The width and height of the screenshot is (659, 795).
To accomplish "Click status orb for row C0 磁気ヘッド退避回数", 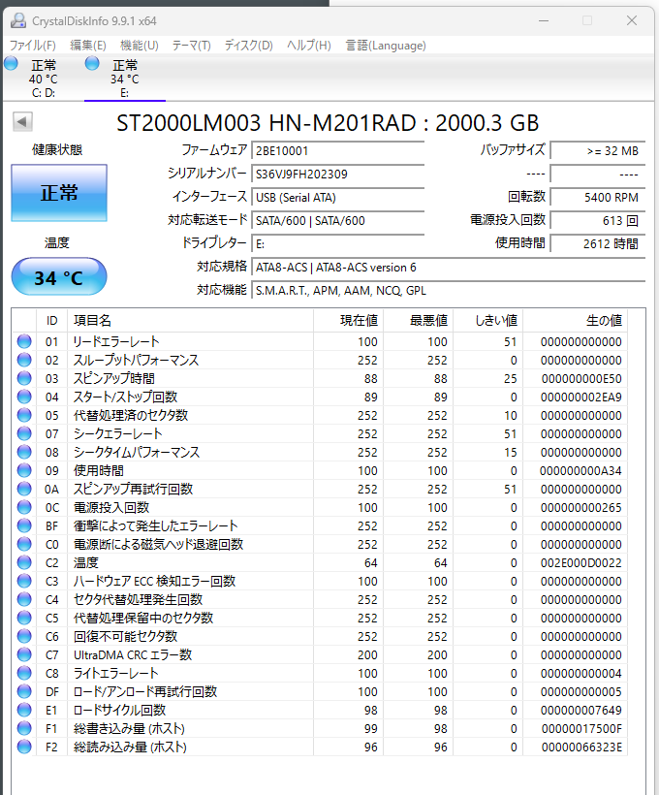I will click(x=24, y=544).
